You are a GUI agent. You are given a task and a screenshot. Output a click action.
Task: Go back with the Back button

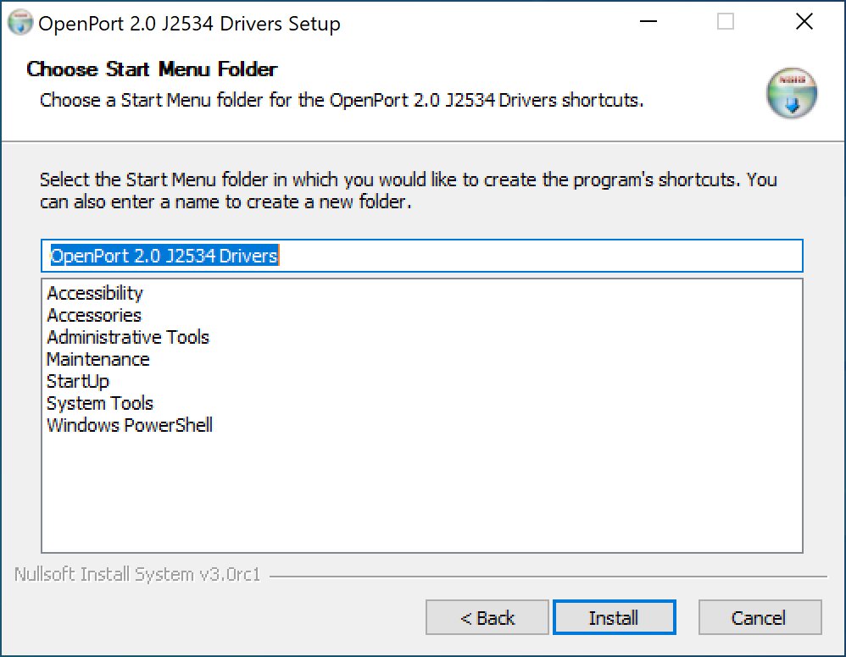pyautogui.click(x=487, y=617)
